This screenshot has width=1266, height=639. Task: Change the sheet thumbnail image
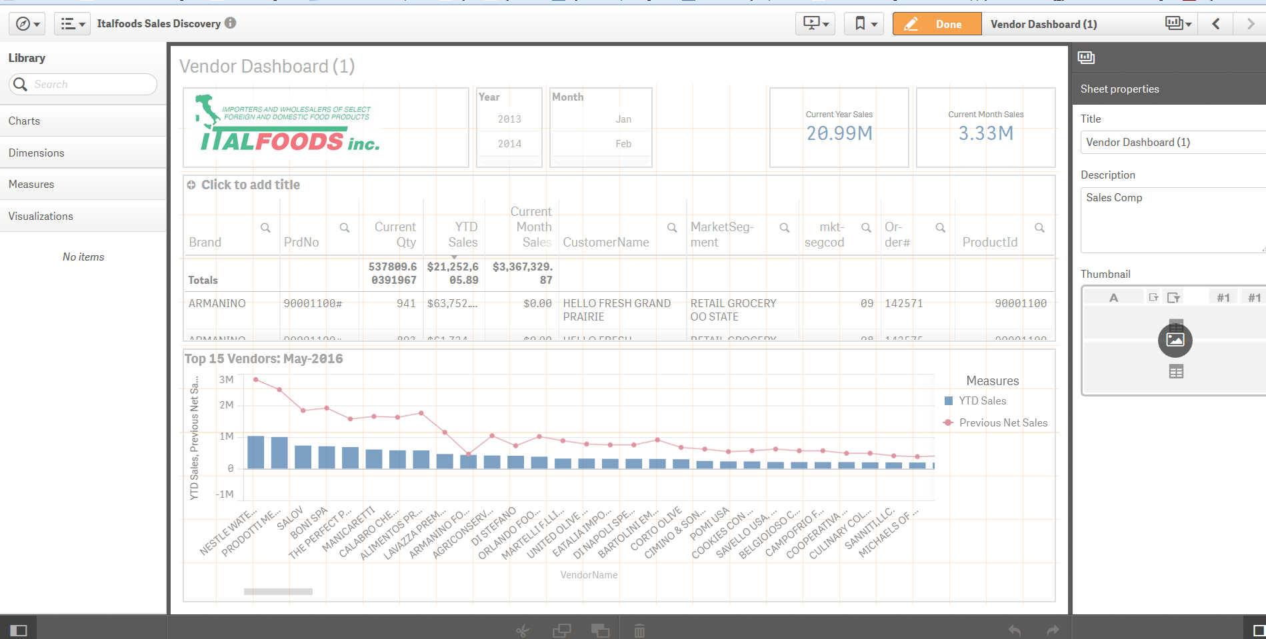point(1175,340)
